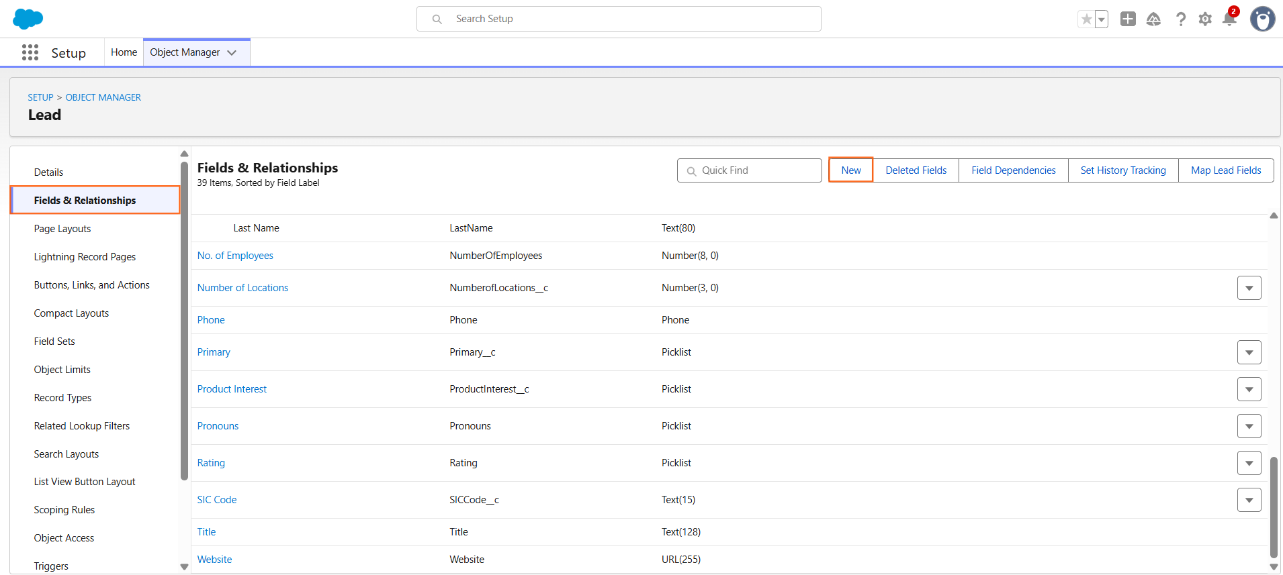Screen dimensions: 1283x575
Task: Click the Salesforce cloud logo
Action: pos(28,19)
